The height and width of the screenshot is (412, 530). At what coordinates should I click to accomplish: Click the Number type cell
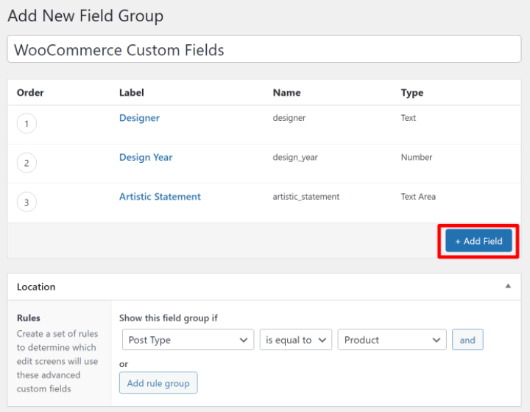tap(417, 157)
